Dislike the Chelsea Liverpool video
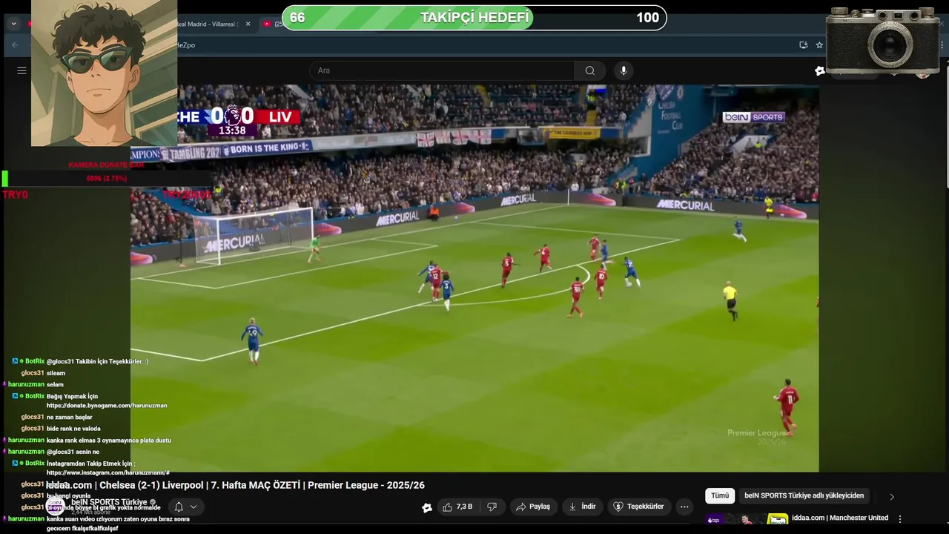 pyautogui.click(x=492, y=507)
